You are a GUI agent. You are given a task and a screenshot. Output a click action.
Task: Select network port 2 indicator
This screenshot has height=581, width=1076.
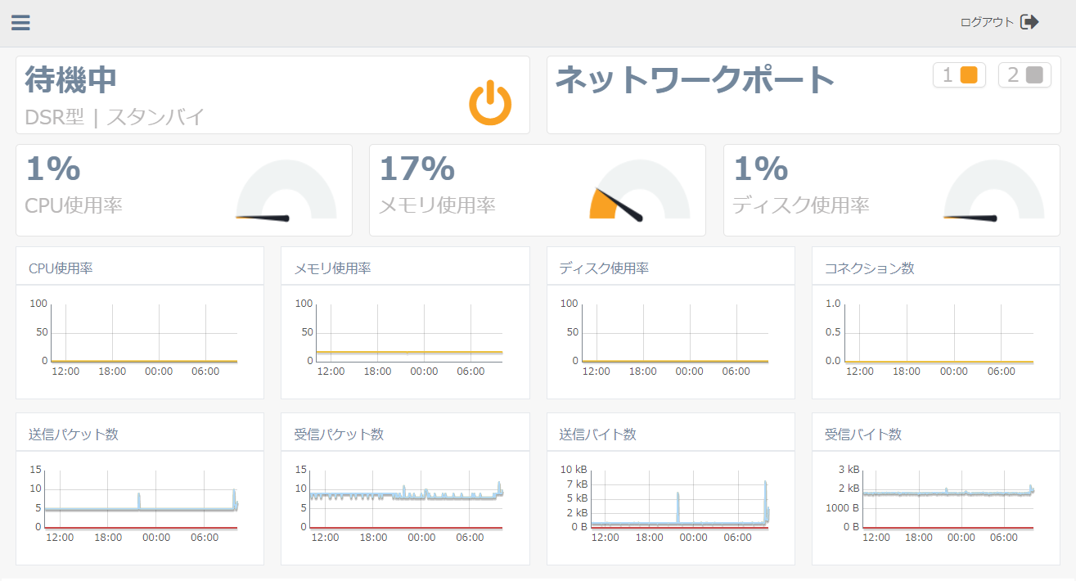pos(1024,75)
